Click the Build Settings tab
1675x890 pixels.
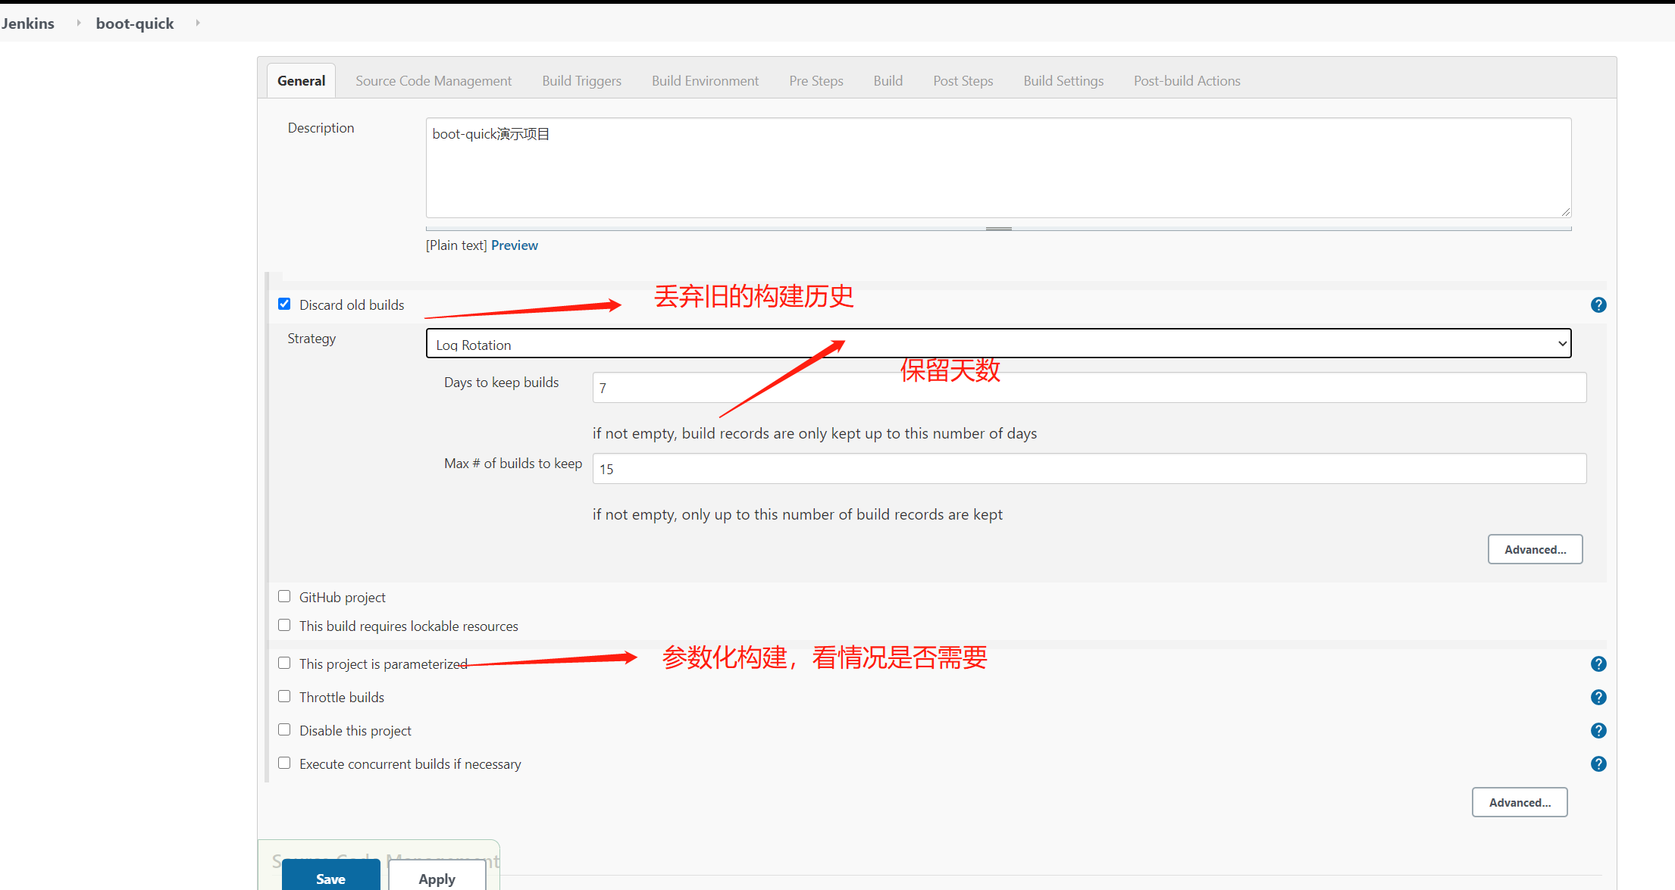tap(1065, 80)
